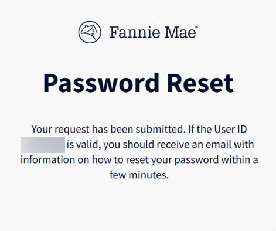
Task: Click the word "Reset" in the heading
Action: point(200,83)
